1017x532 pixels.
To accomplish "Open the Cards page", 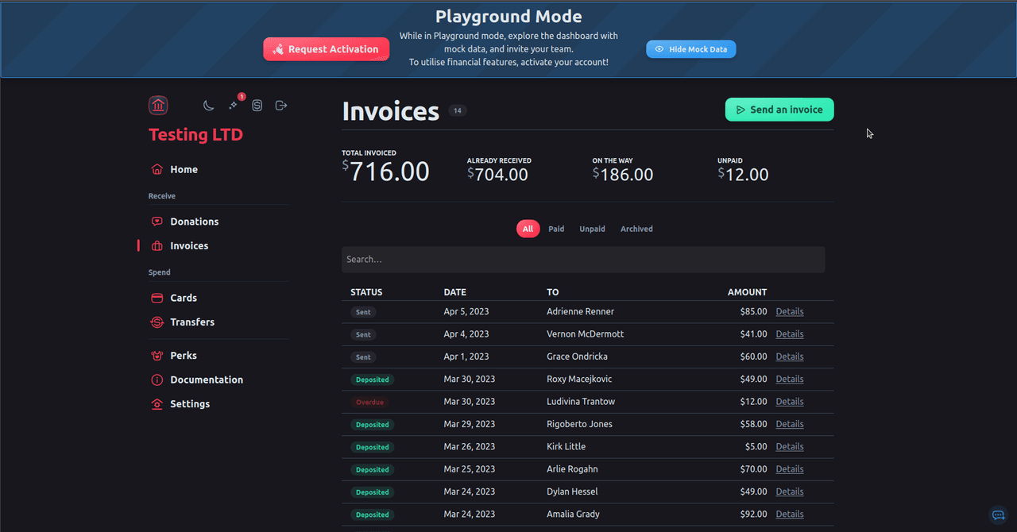I will 184,298.
